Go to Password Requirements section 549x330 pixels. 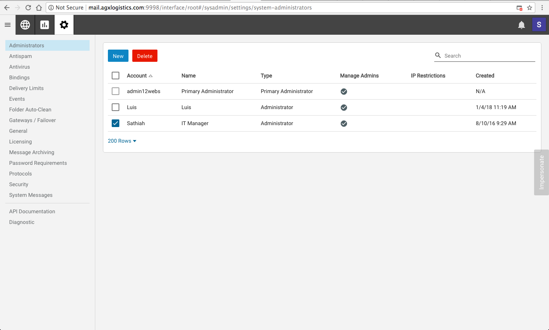(38, 163)
